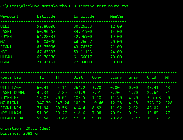Select latitude value 60.90667
183x140 pixels.
tap(46, 32)
